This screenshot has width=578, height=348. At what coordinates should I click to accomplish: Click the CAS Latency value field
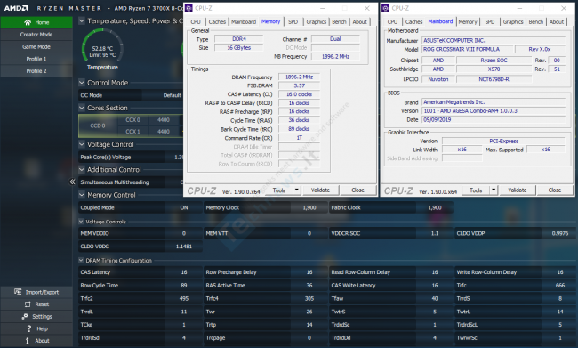click(183, 272)
